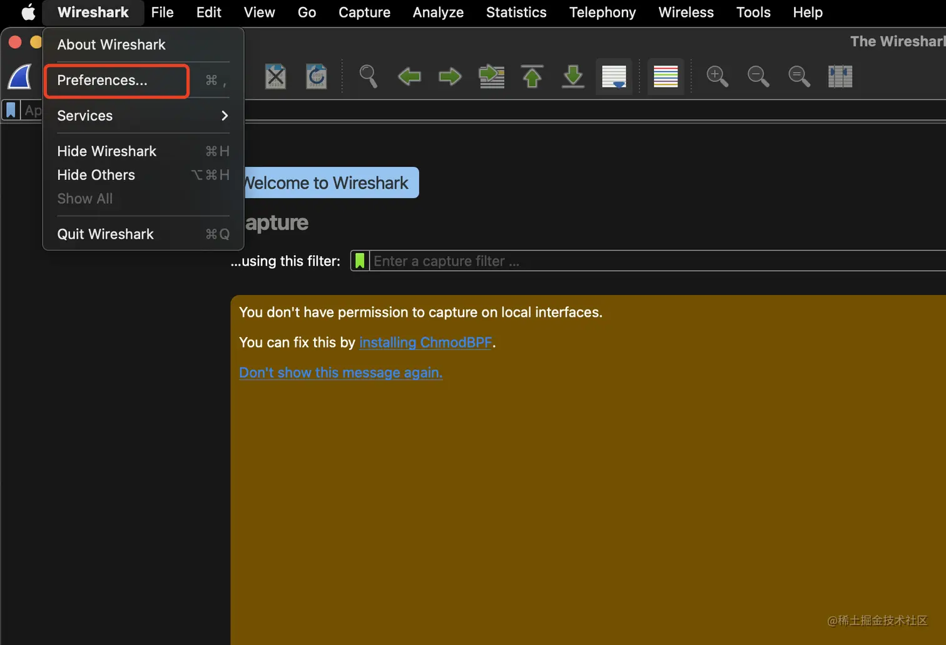The image size is (946, 645).
Task: Jump to last packet arrow icon
Action: 573,76
